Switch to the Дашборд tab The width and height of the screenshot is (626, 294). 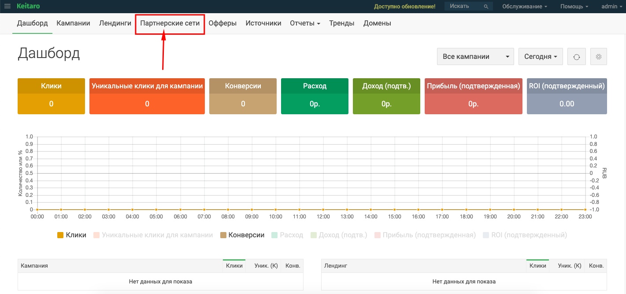(x=33, y=23)
